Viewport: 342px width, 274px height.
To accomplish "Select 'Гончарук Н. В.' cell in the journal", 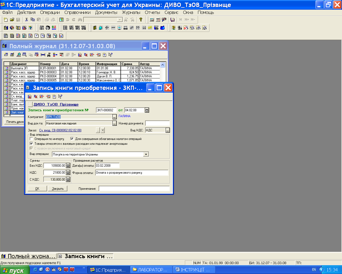I will (108, 72).
